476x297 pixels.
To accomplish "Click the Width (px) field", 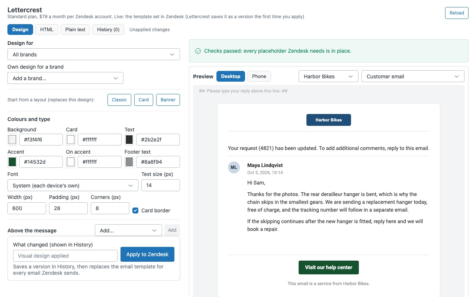I will tap(27, 208).
